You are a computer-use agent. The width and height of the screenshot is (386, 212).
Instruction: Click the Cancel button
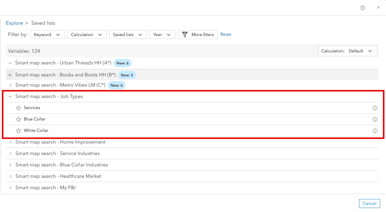point(369,203)
